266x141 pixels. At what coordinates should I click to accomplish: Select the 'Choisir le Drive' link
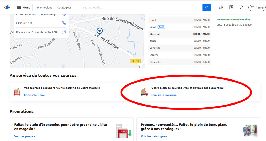coord(34,95)
